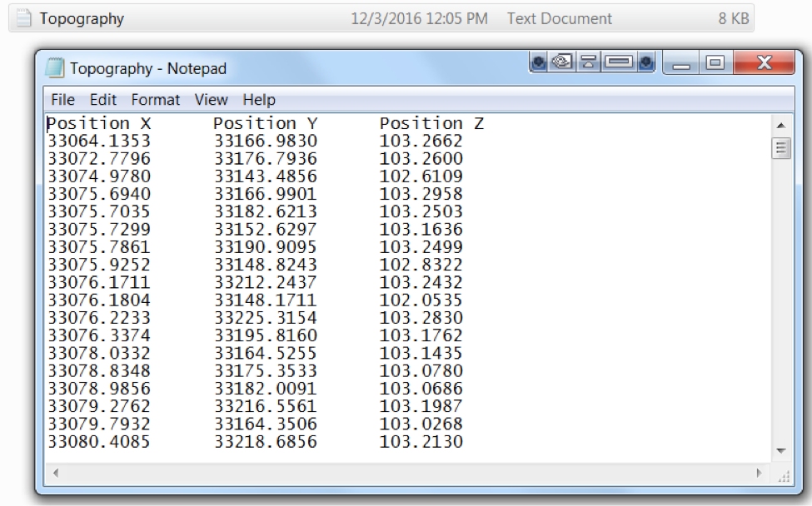This screenshot has height=506, width=812.
Task: Open the Format menu
Action: (156, 99)
